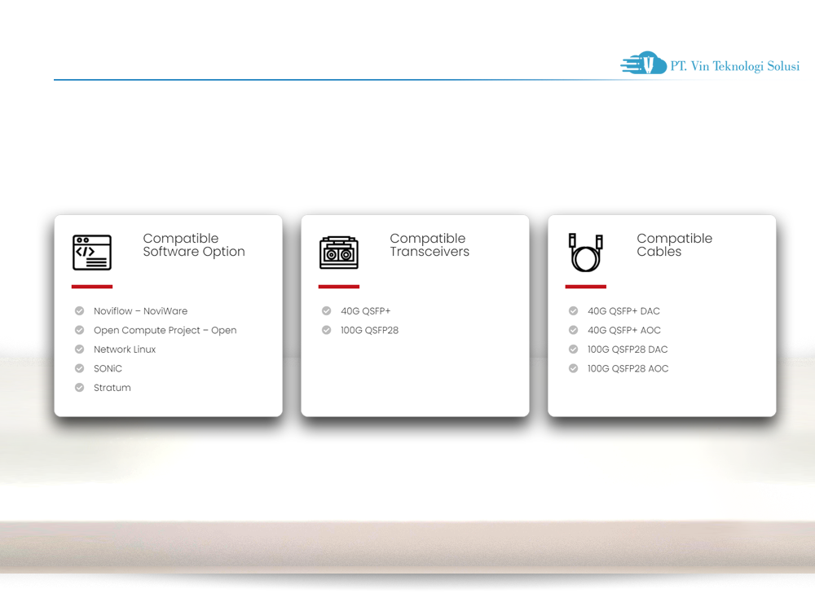Click the 40G QSFP+ transceiver entry
The width and height of the screenshot is (815, 611).
365,310
